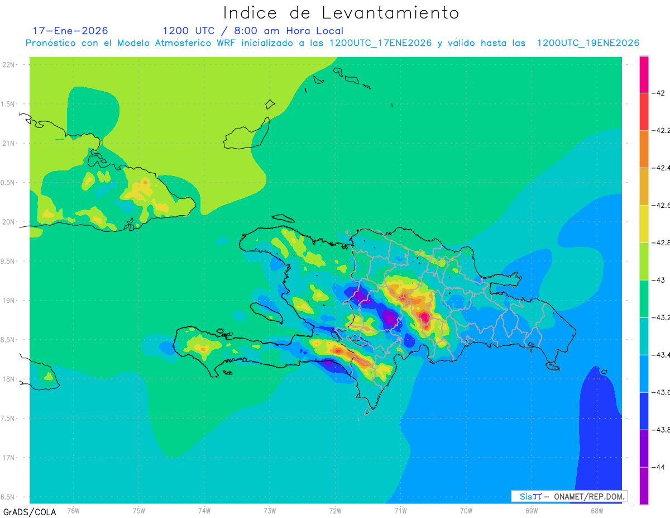670x518 pixels.
Task: Click the '21N' latitude label
Action: tap(9, 143)
